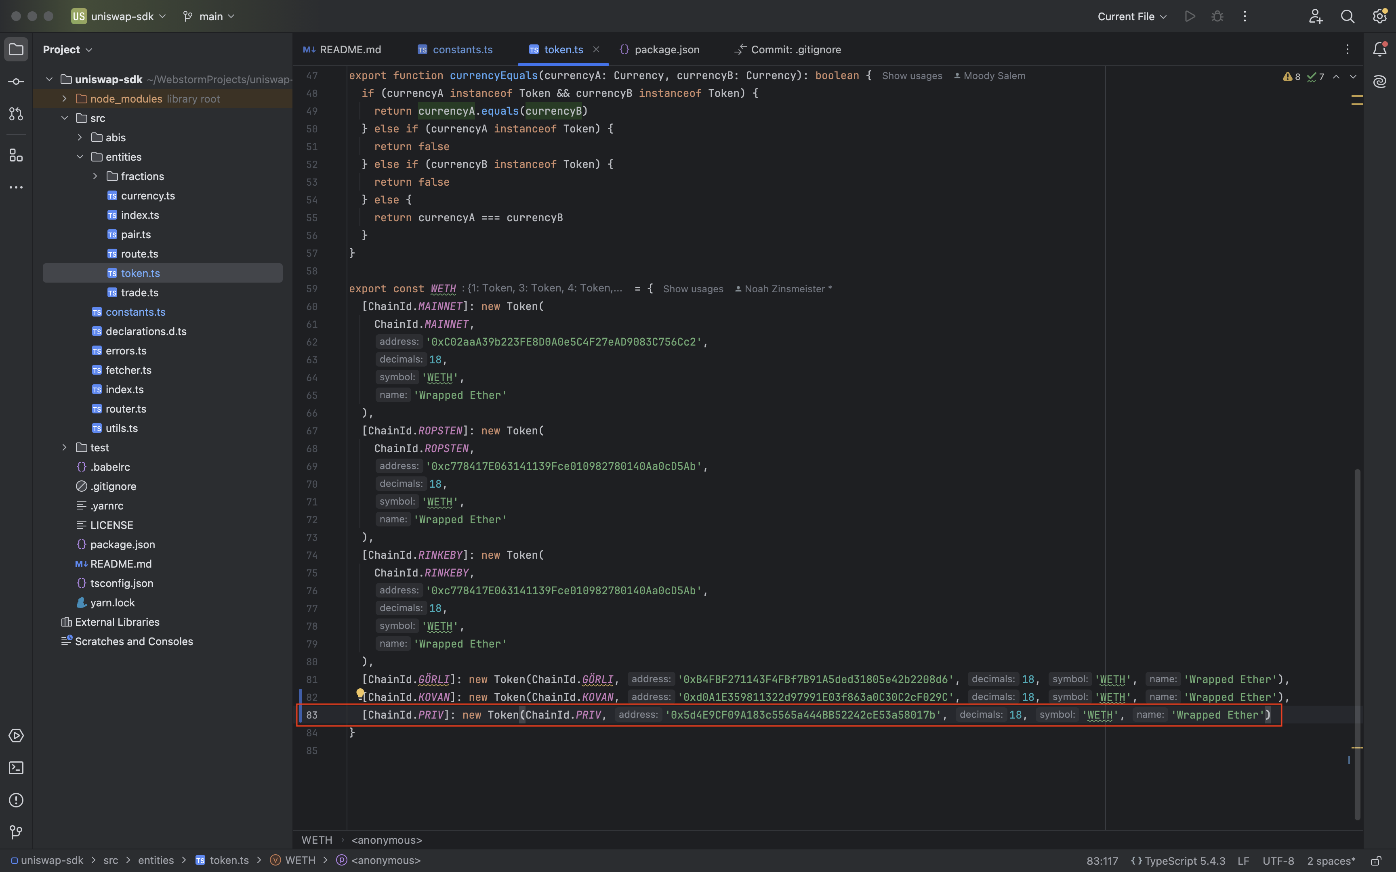1396x872 pixels.
Task: Switch to the constants.ts tab
Action: click(x=455, y=50)
